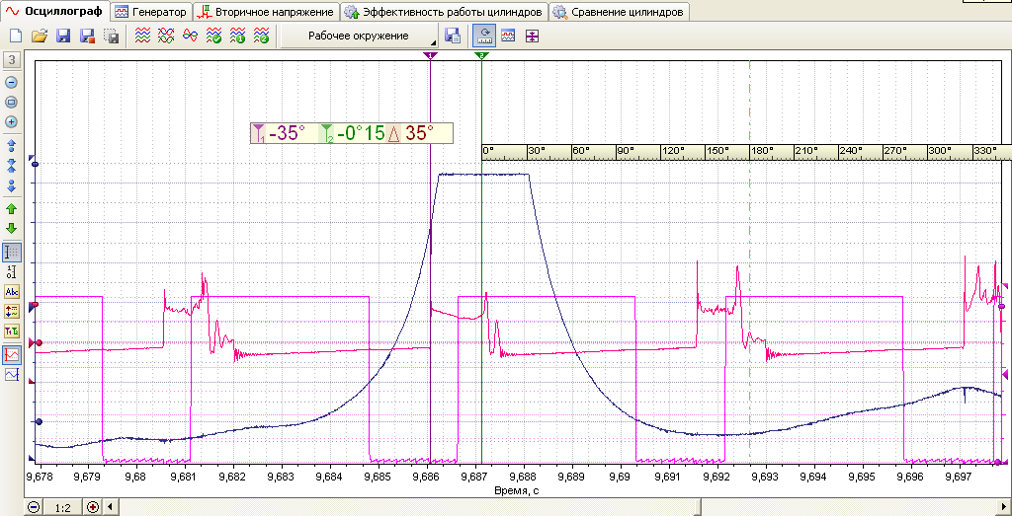This screenshot has width=1012, height=516.
Task: Click the T1 T2 time markers icon
Action: click(12, 332)
